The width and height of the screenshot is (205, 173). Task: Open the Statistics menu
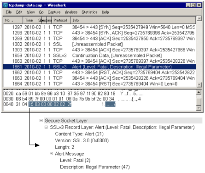pyautogui.click(x=89, y=12)
